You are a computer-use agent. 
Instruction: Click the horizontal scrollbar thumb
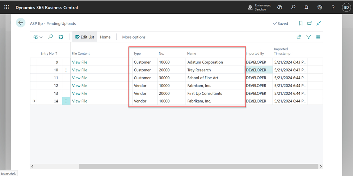[x=199, y=166]
